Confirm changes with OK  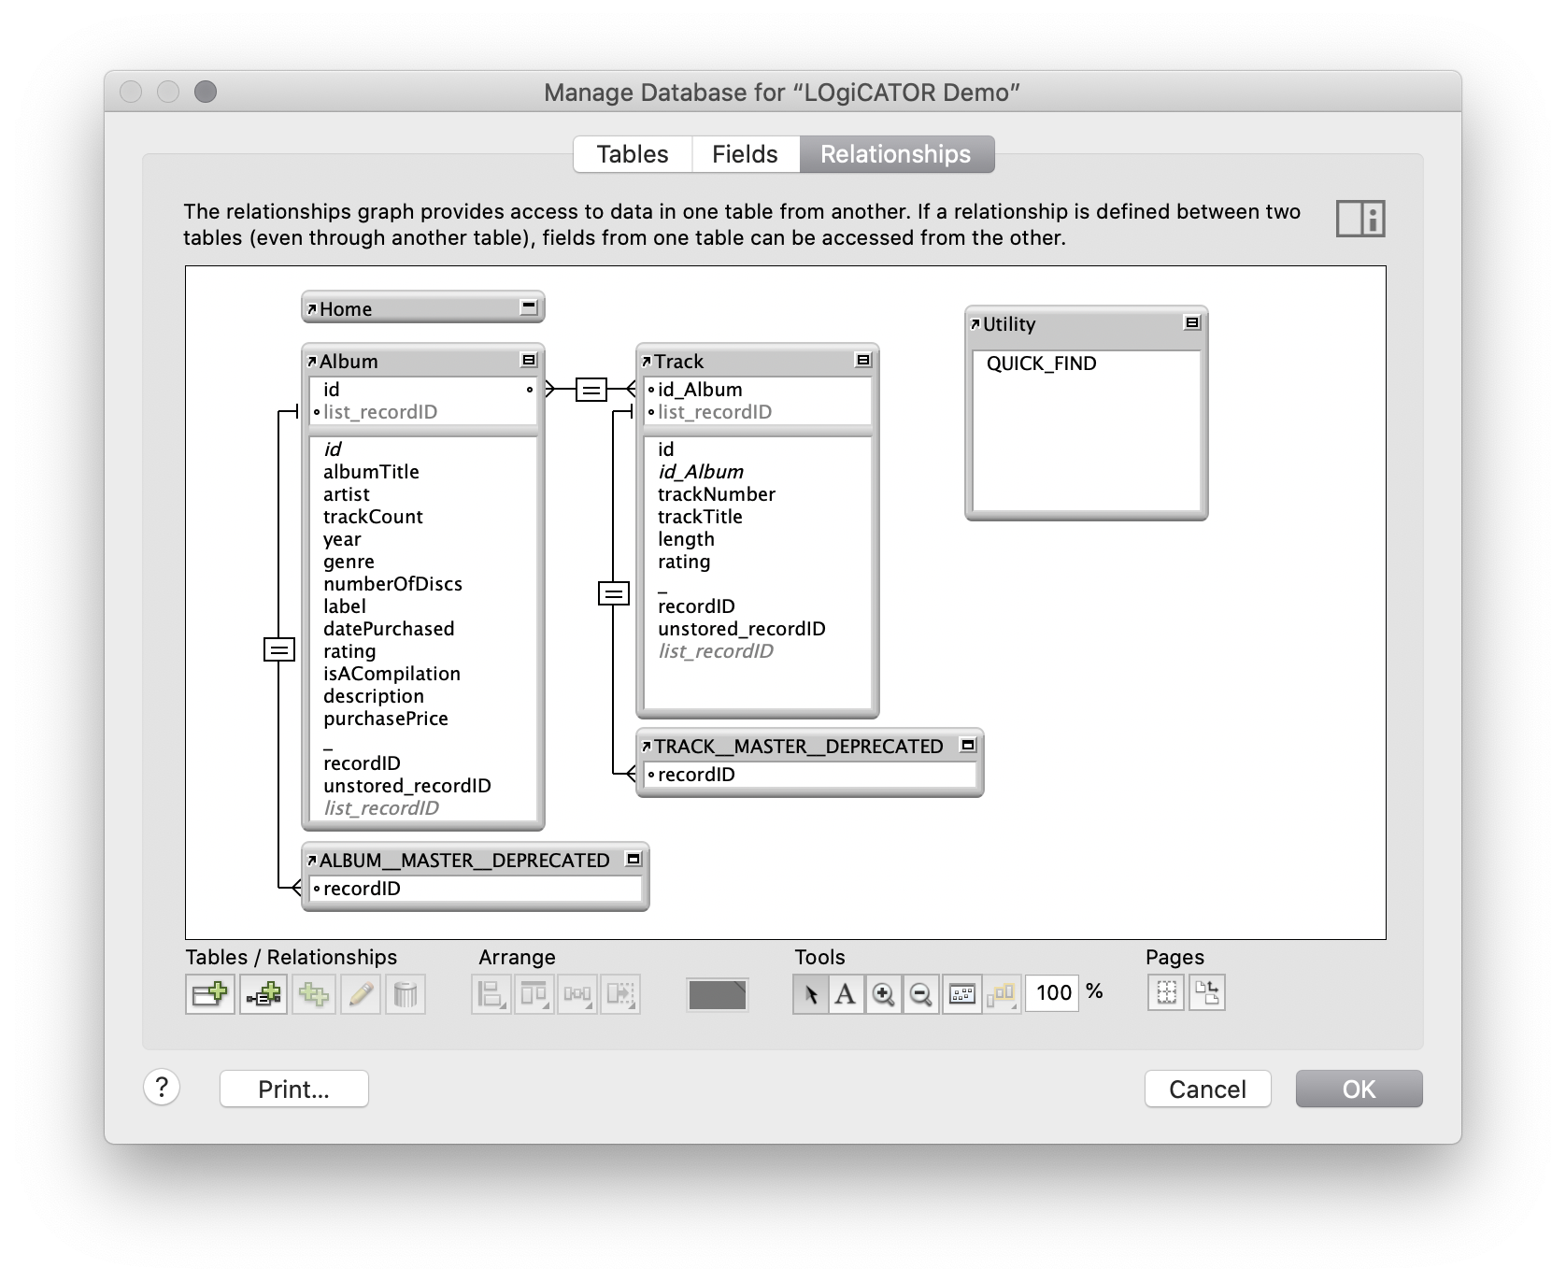1359,1089
